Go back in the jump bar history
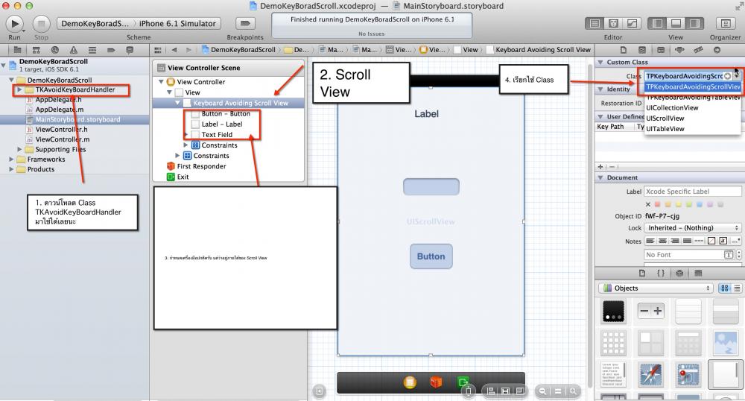Screen dimensions: 745x401 tap(174, 50)
